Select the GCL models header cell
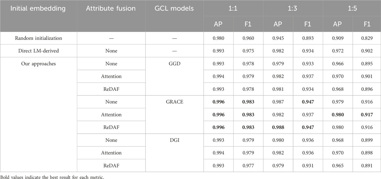This screenshot has height=179, width=381. click(x=174, y=8)
